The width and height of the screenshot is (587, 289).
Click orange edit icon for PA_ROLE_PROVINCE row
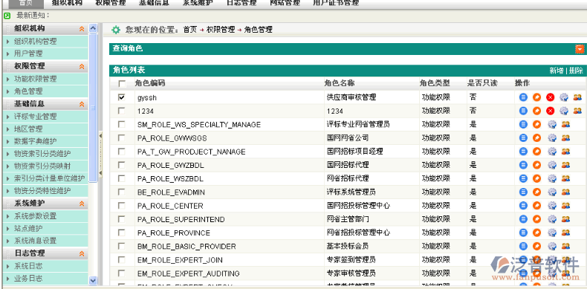click(536, 233)
